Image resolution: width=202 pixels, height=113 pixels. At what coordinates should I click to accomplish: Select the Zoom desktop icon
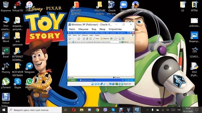click(123, 6)
